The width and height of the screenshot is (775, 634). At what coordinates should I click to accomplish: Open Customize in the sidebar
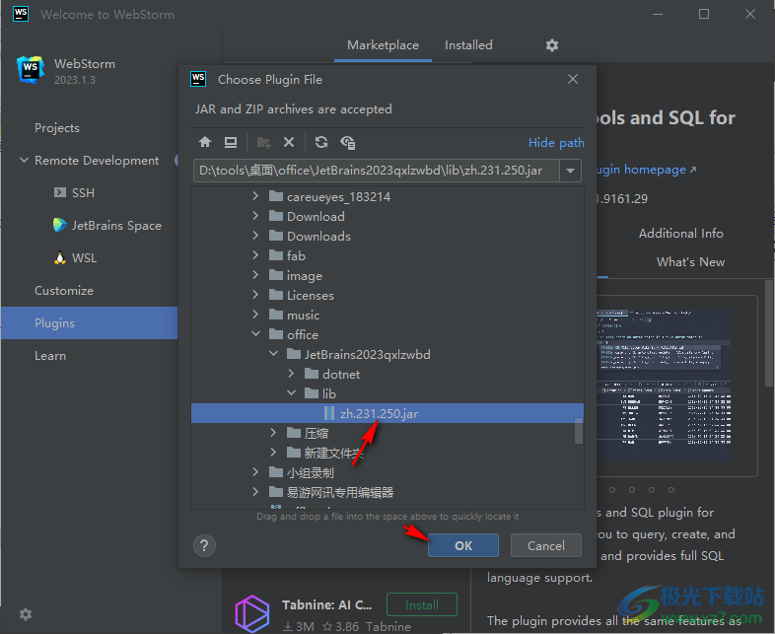pyautogui.click(x=64, y=291)
